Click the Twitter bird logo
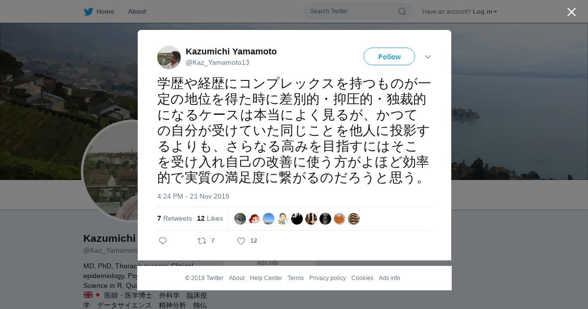Screen dimensions: 588x309 [x=88, y=11]
